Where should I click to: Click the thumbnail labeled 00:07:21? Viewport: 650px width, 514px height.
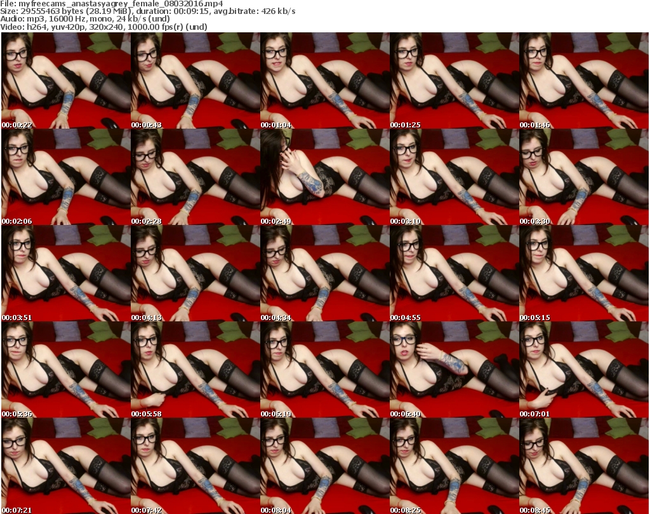point(65,466)
